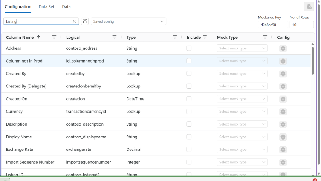Select the importsequencenumber cell
This screenshot has width=321, height=181.
click(89, 162)
